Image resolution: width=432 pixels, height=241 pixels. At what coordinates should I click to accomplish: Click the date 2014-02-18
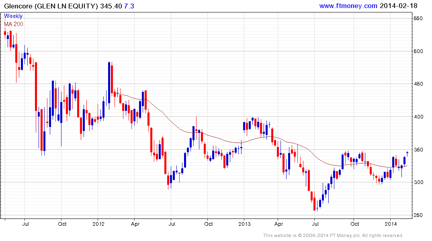point(398,6)
